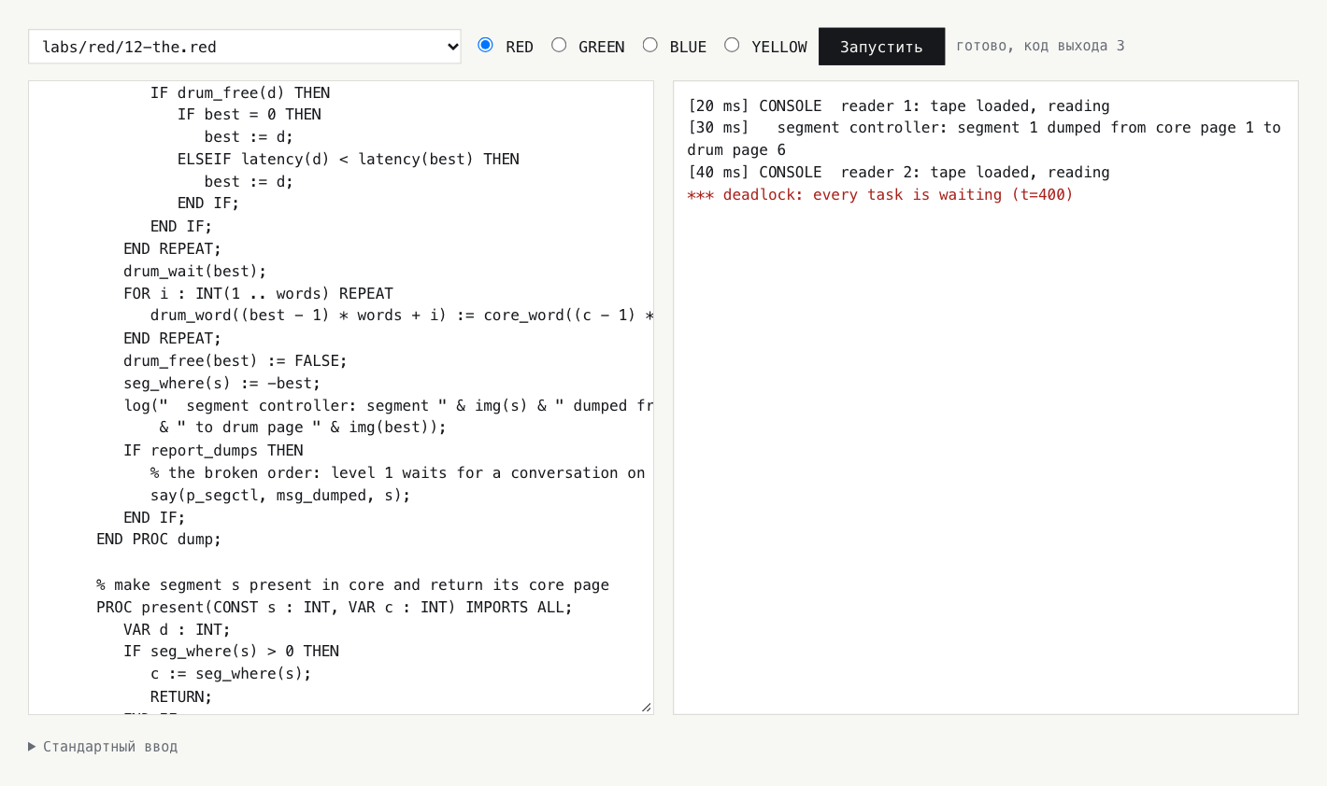The height and width of the screenshot is (786, 1327).
Task: Click the 'FOR i : INT(1 .. words) REPEAT' line
Action: coord(258,294)
